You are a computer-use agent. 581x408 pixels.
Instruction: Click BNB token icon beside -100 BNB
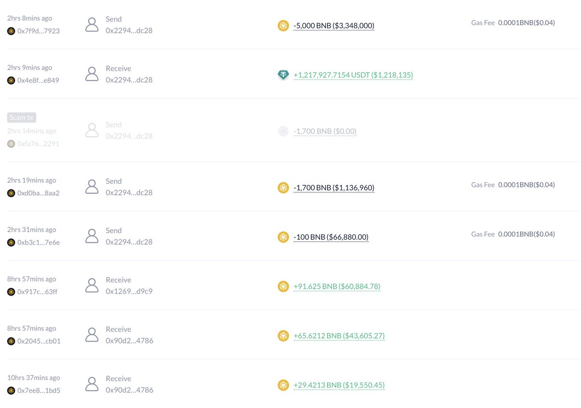[283, 237]
